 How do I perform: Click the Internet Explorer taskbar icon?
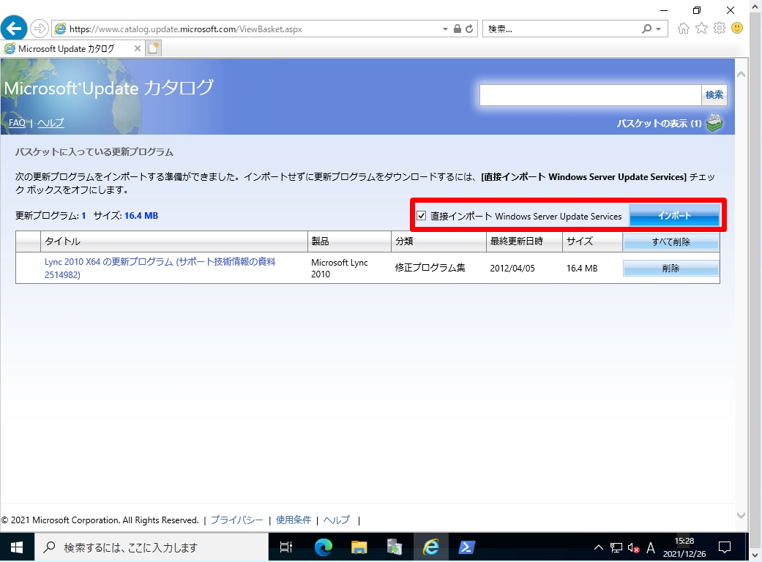click(x=430, y=547)
